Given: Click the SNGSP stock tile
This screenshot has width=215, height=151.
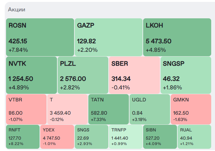Looking at the screenshot, I should [186, 75].
